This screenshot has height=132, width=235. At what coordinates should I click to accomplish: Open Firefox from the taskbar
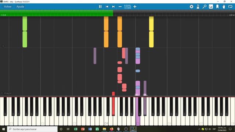(x=112, y=129)
